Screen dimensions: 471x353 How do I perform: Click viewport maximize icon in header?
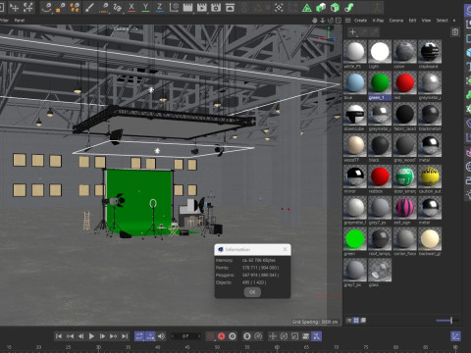click(x=339, y=21)
